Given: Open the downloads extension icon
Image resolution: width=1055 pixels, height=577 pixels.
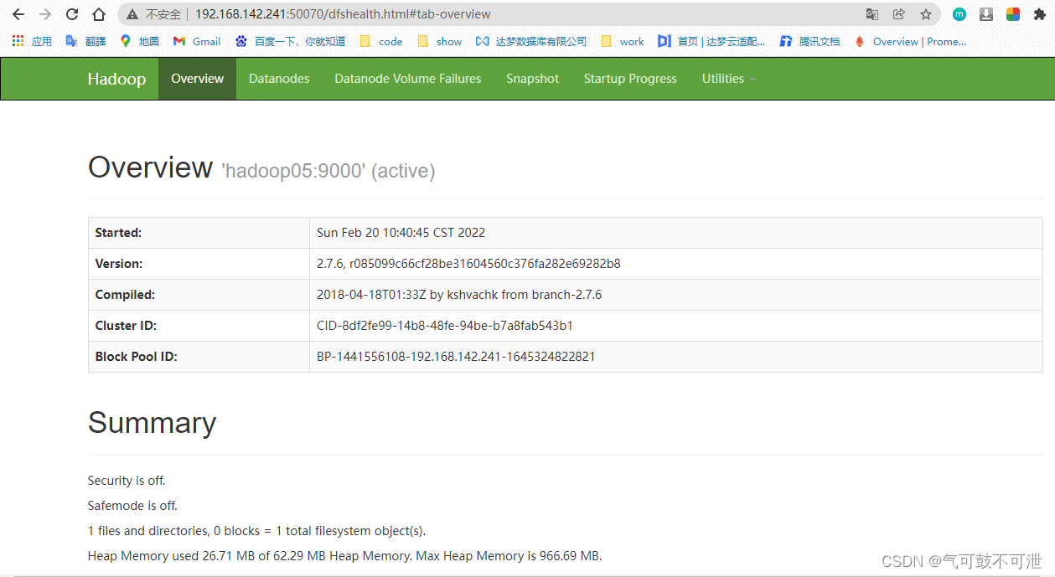Looking at the screenshot, I should (986, 14).
